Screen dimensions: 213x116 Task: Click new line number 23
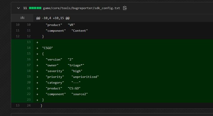(x=29, y=100)
